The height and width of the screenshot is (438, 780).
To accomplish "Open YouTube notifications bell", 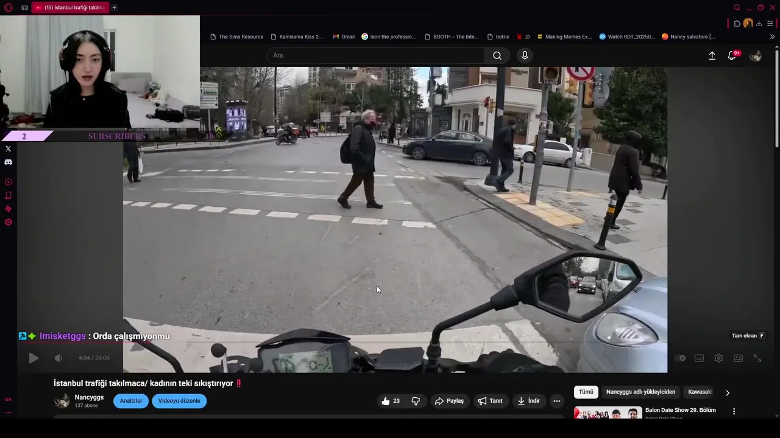I will 732,55.
